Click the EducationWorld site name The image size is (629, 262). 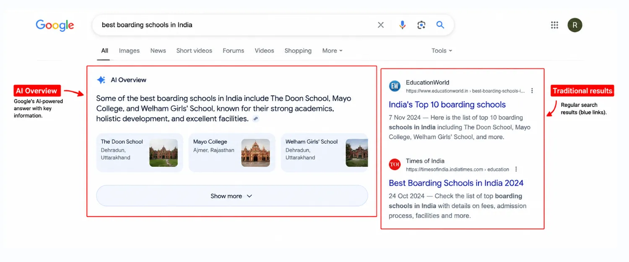click(427, 83)
